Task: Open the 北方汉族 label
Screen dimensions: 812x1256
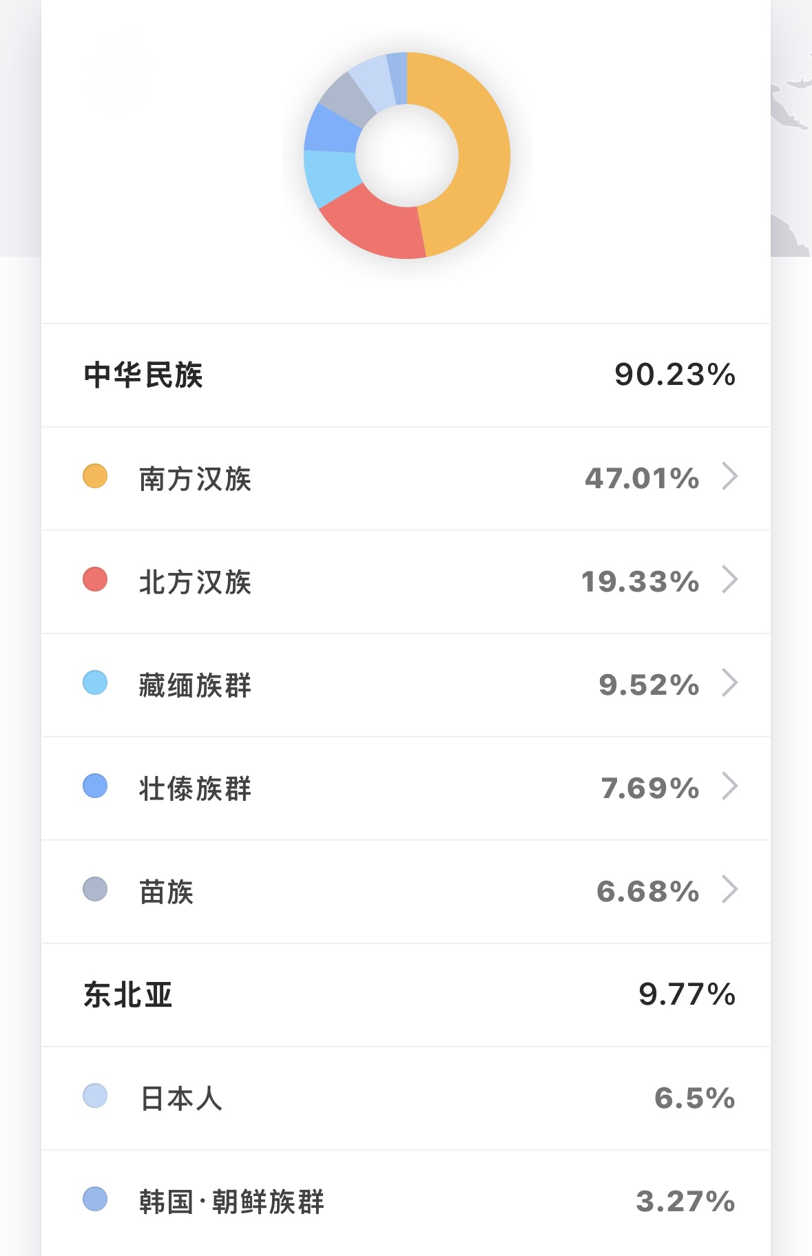Action: pos(195,582)
